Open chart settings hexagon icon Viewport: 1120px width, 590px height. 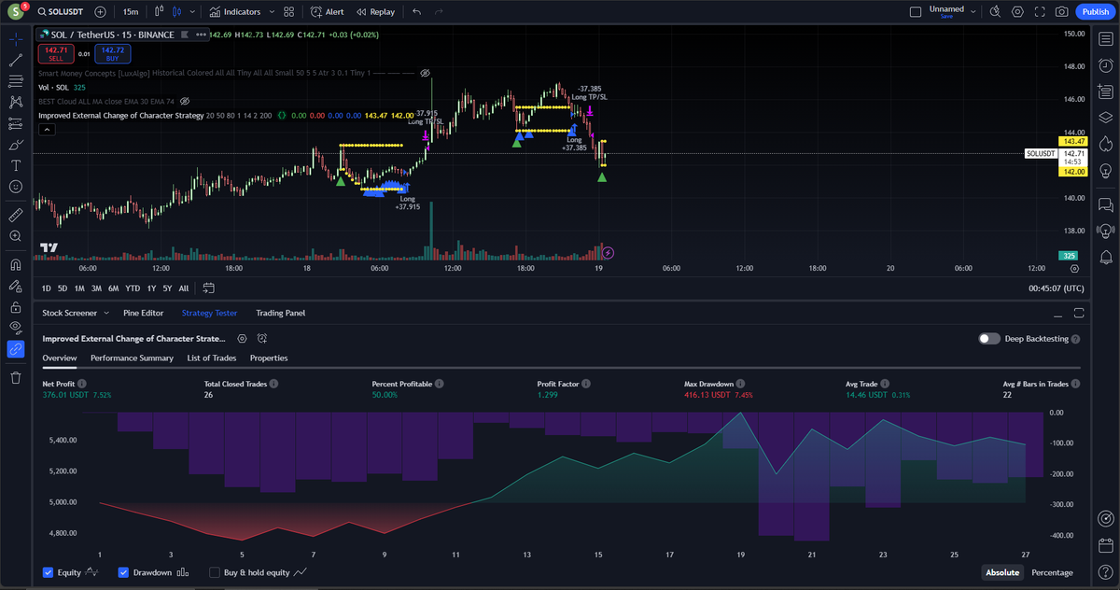click(1017, 12)
